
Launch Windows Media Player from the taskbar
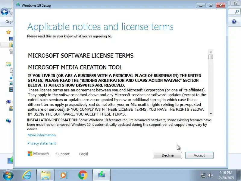point(63,175)
